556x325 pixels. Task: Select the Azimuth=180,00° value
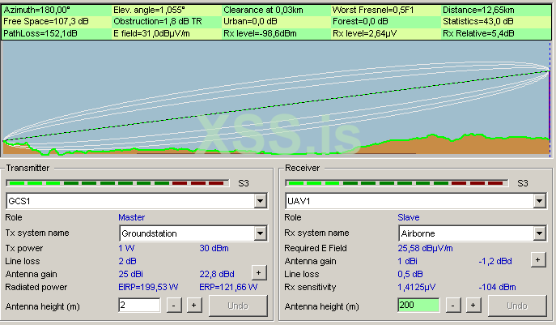[x=37, y=10]
